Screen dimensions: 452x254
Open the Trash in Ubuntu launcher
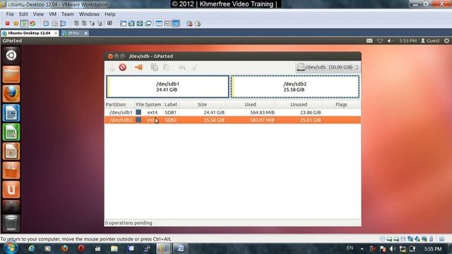pos(11,223)
